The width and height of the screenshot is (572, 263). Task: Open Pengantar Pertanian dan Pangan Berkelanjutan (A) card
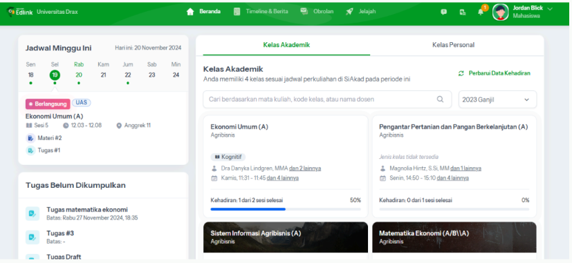click(454, 127)
